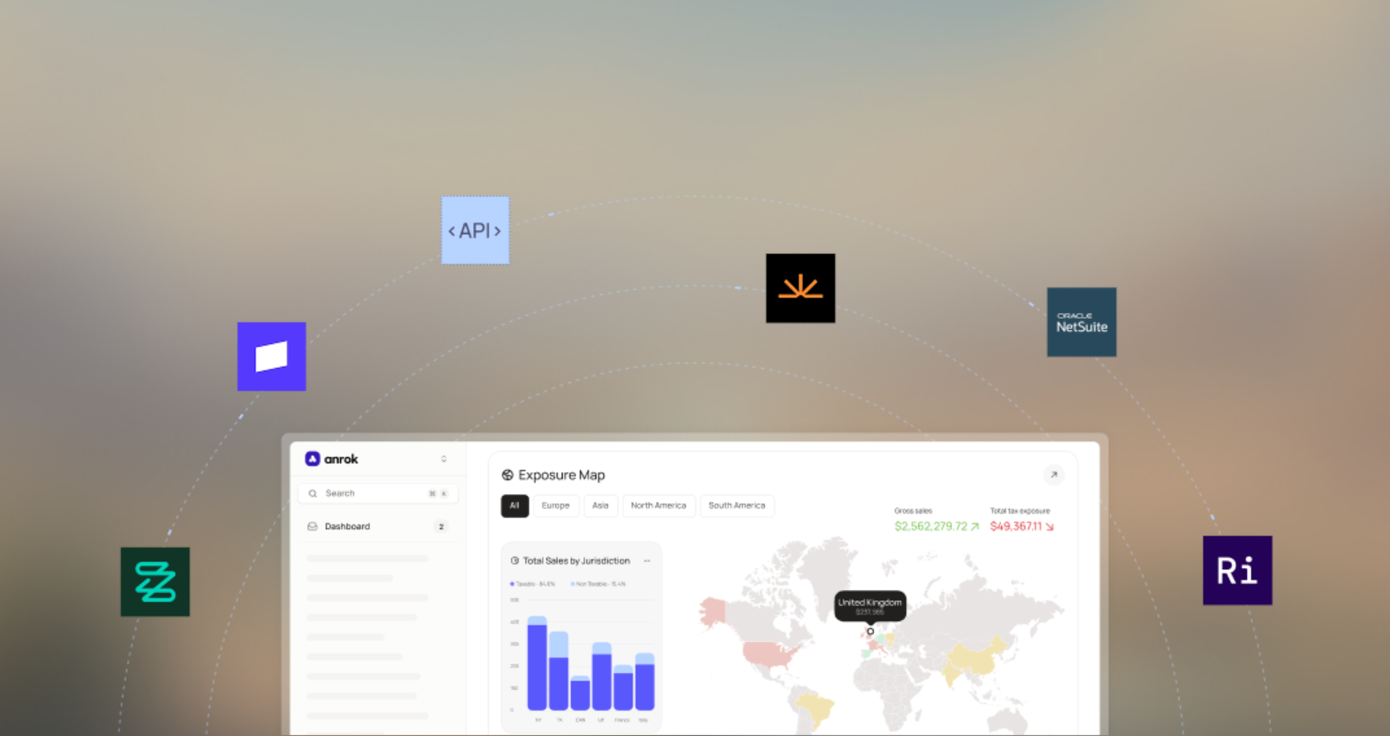Click the Total tax exposure value $49,367.11
Viewport: 1390px width, 736px height.
click(x=1016, y=526)
